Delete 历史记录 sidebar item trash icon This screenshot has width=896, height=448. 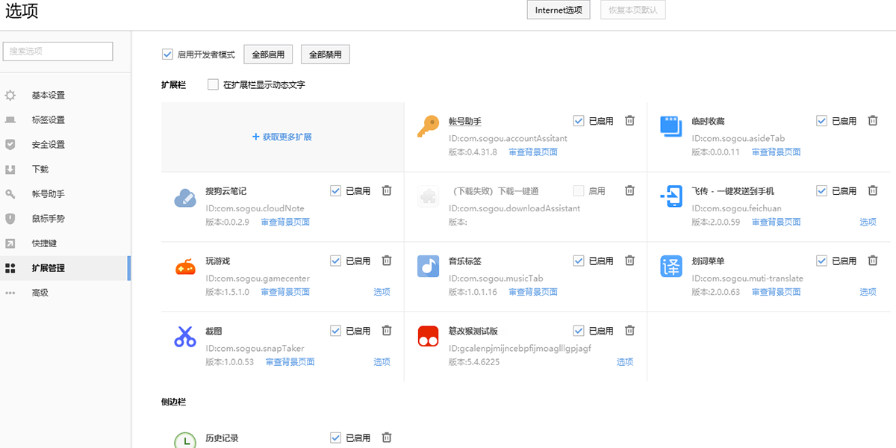[387, 438]
